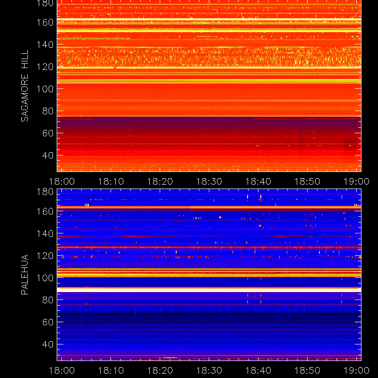The width and height of the screenshot is (378, 378).
Task: Click the 18:20 time label under Palehua
Action: point(160,370)
